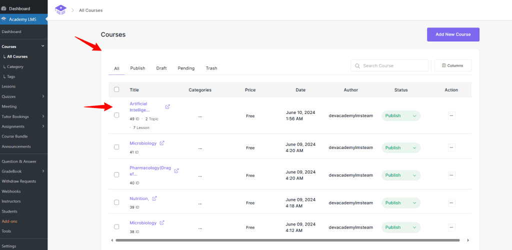Check the Artificial Intelligence course checkbox
Screen dimensions: 512x250
coord(116,115)
